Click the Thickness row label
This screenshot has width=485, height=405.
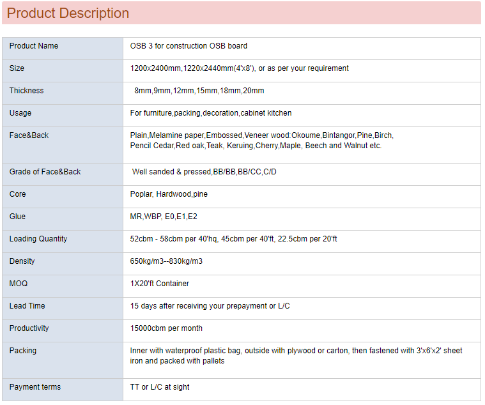pos(27,91)
